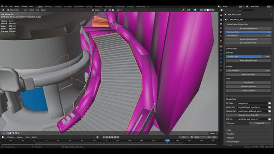Open the View Layer properties tab icon
Screen dimensions: 274x154
(221, 28)
